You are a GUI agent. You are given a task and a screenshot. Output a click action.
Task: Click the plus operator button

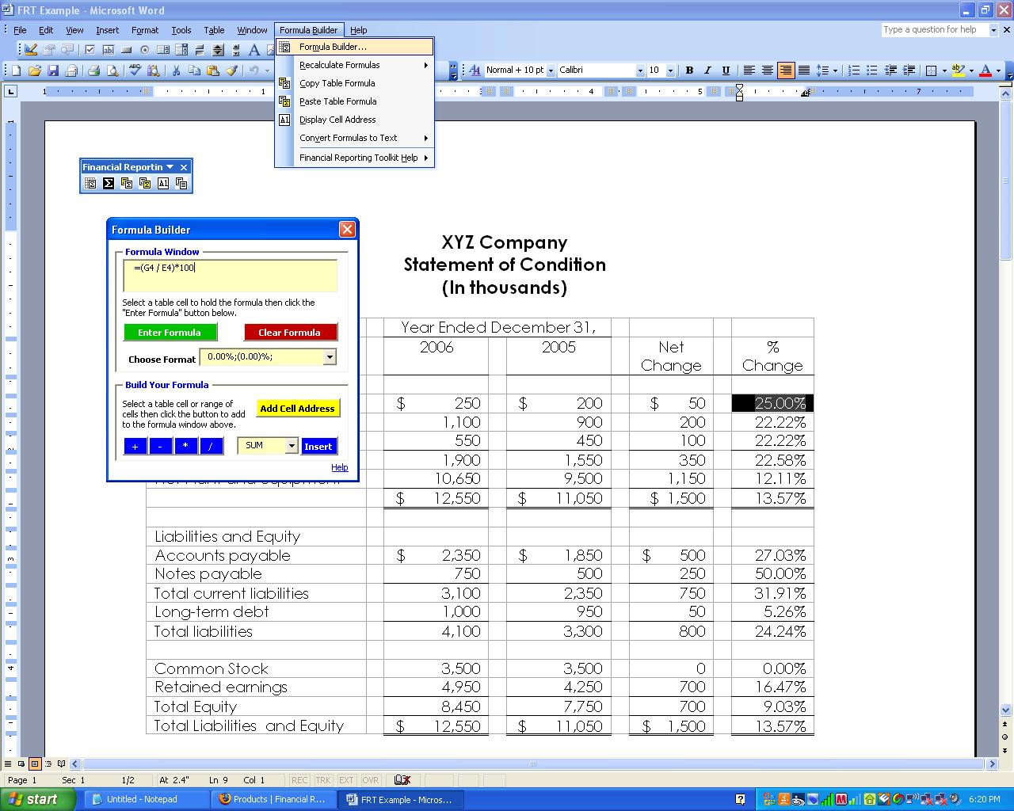(x=135, y=447)
